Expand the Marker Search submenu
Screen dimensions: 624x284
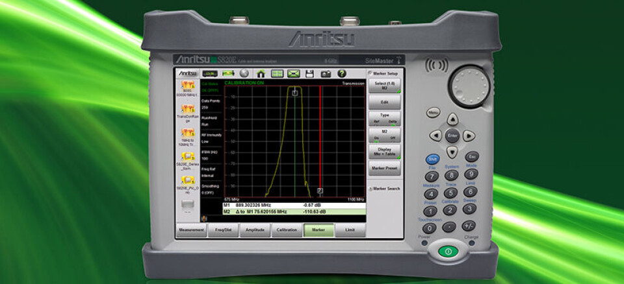pyautogui.click(x=384, y=189)
